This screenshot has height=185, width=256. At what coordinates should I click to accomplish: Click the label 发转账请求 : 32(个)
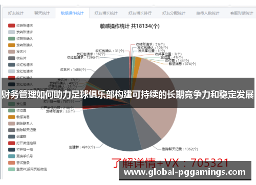60,111
